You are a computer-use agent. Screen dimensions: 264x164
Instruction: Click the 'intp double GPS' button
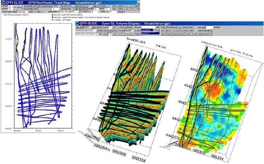coord(30,9)
